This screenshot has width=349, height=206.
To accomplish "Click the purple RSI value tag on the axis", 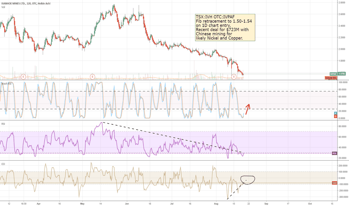I will (x=334, y=154).
